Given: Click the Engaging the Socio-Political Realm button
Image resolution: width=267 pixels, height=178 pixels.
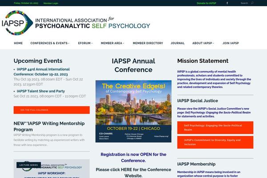Looking at the screenshot, I should [215, 128].
